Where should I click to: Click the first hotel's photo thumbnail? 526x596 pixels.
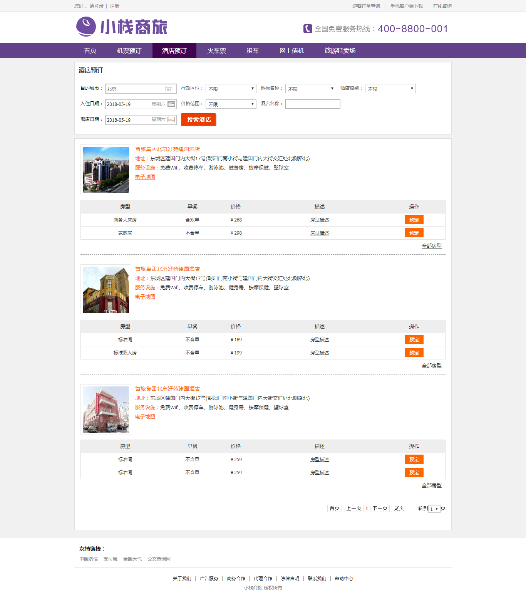tap(106, 170)
